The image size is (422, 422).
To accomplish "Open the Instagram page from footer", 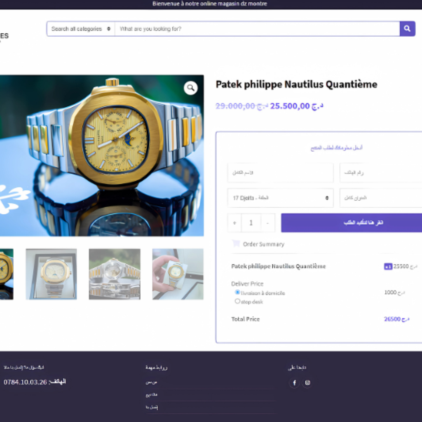I will [307, 383].
